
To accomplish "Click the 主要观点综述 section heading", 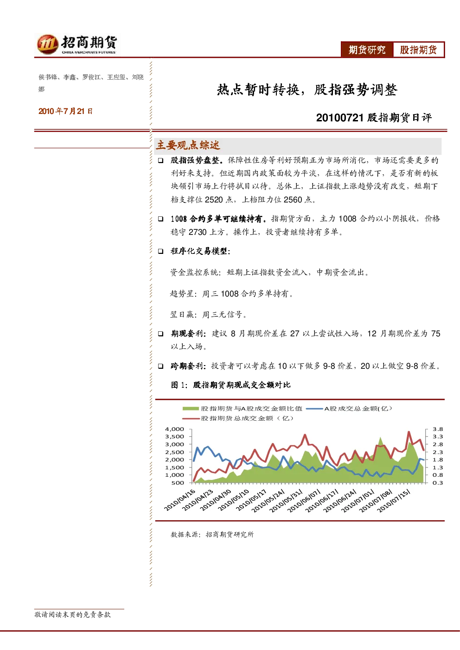I will pos(188,145).
